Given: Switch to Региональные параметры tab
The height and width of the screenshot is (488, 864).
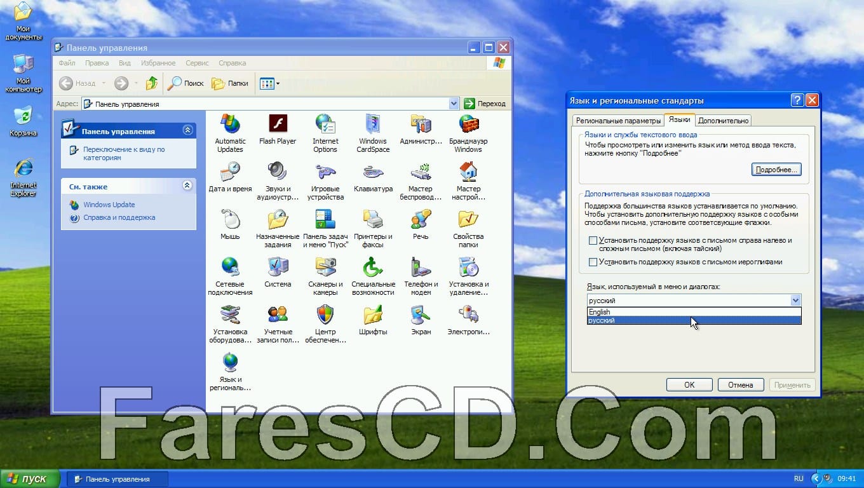Looking at the screenshot, I should pos(618,121).
